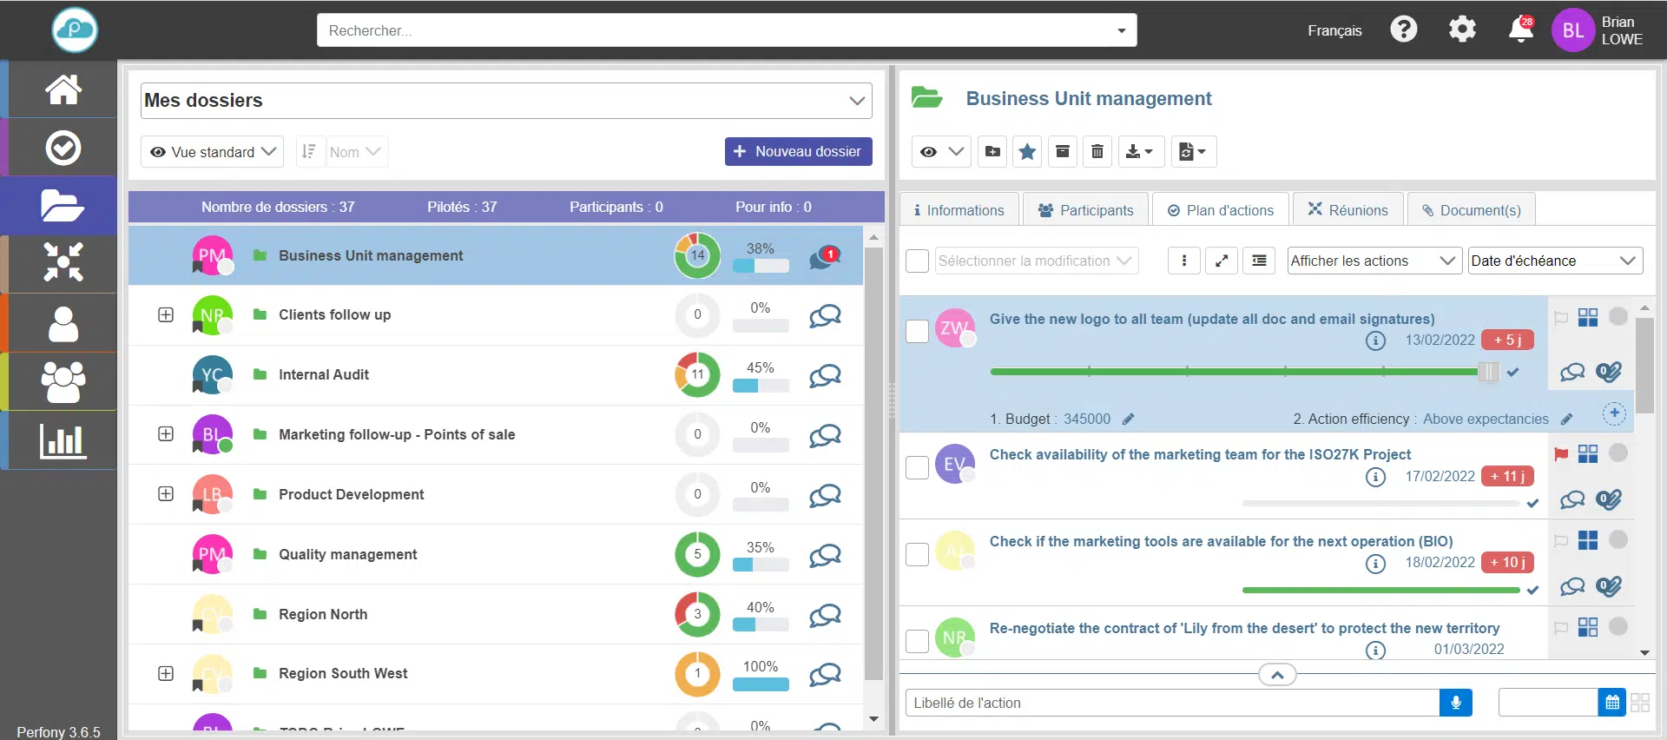Click the trash delete icon in folder toolbar

coord(1097,152)
